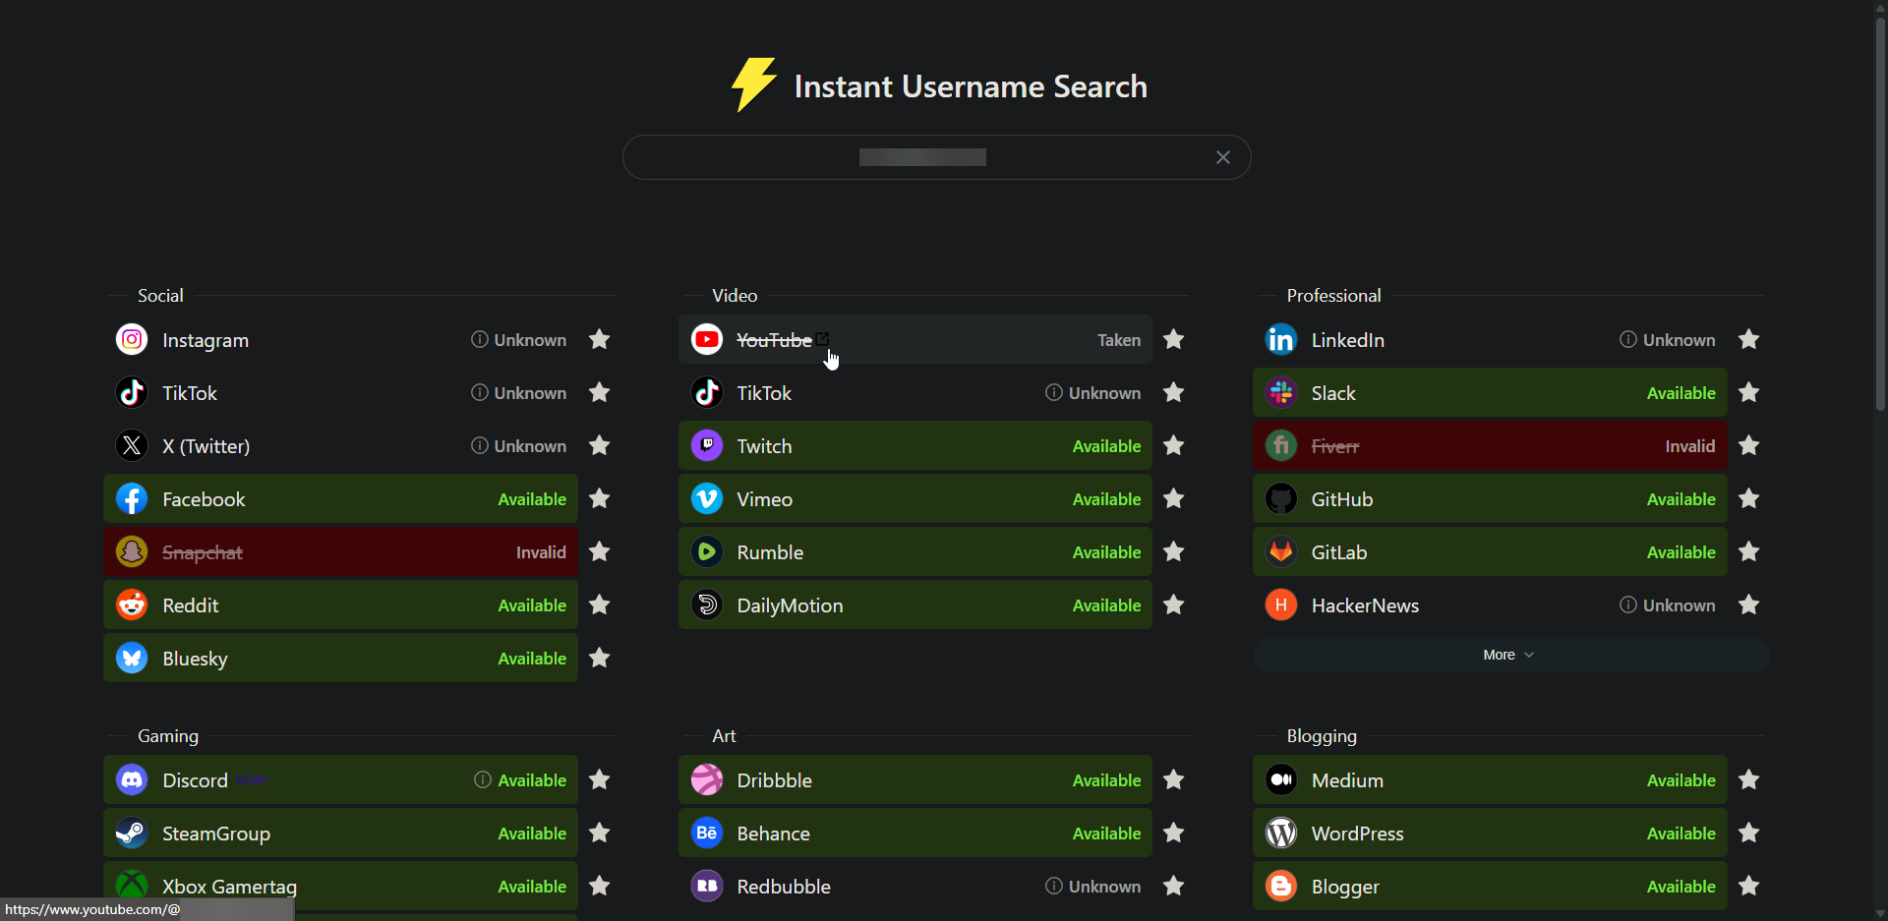The width and height of the screenshot is (1888, 921).
Task: Click the chevron arrow next to More
Action: tap(1529, 655)
